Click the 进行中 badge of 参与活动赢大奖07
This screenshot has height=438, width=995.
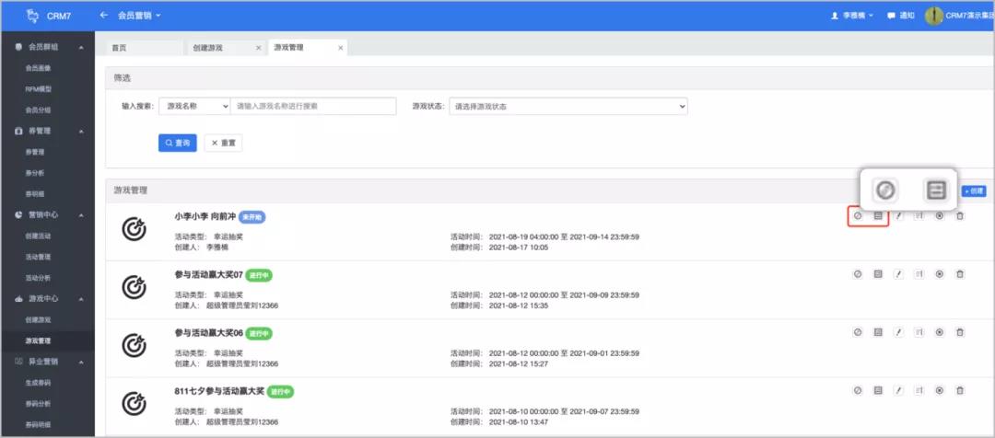click(x=259, y=275)
